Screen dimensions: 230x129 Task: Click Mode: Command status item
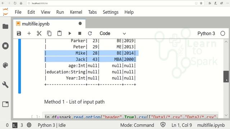point(137,125)
